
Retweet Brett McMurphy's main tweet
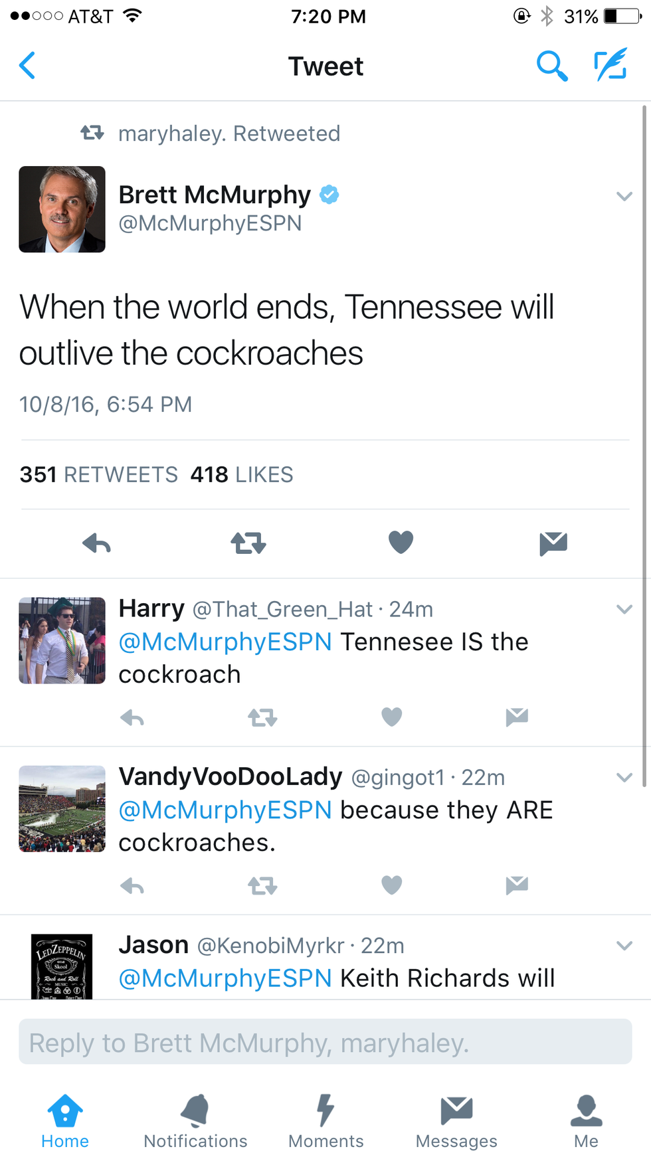pos(248,543)
